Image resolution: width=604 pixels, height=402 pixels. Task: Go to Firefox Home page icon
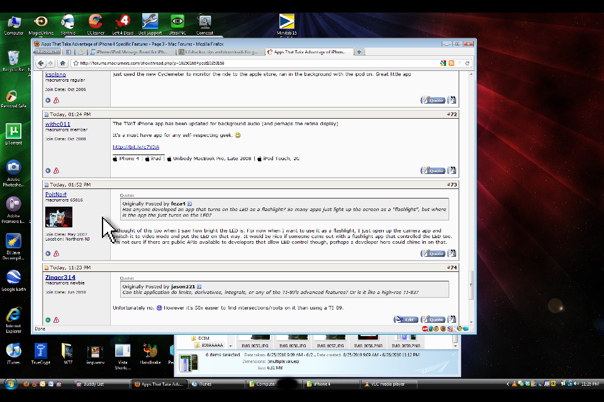pos(63,63)
